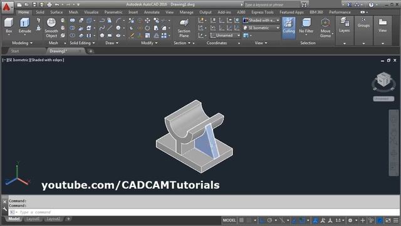Open the Help question mark icon
401x226 pixels.
pyautogui.click(x=371, y=4)
